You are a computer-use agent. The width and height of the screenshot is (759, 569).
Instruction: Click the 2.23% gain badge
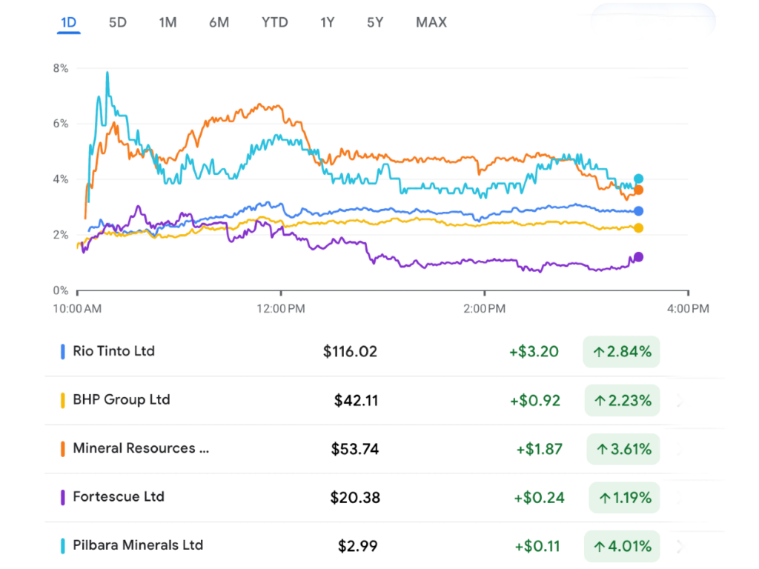(x=622, y=400)
